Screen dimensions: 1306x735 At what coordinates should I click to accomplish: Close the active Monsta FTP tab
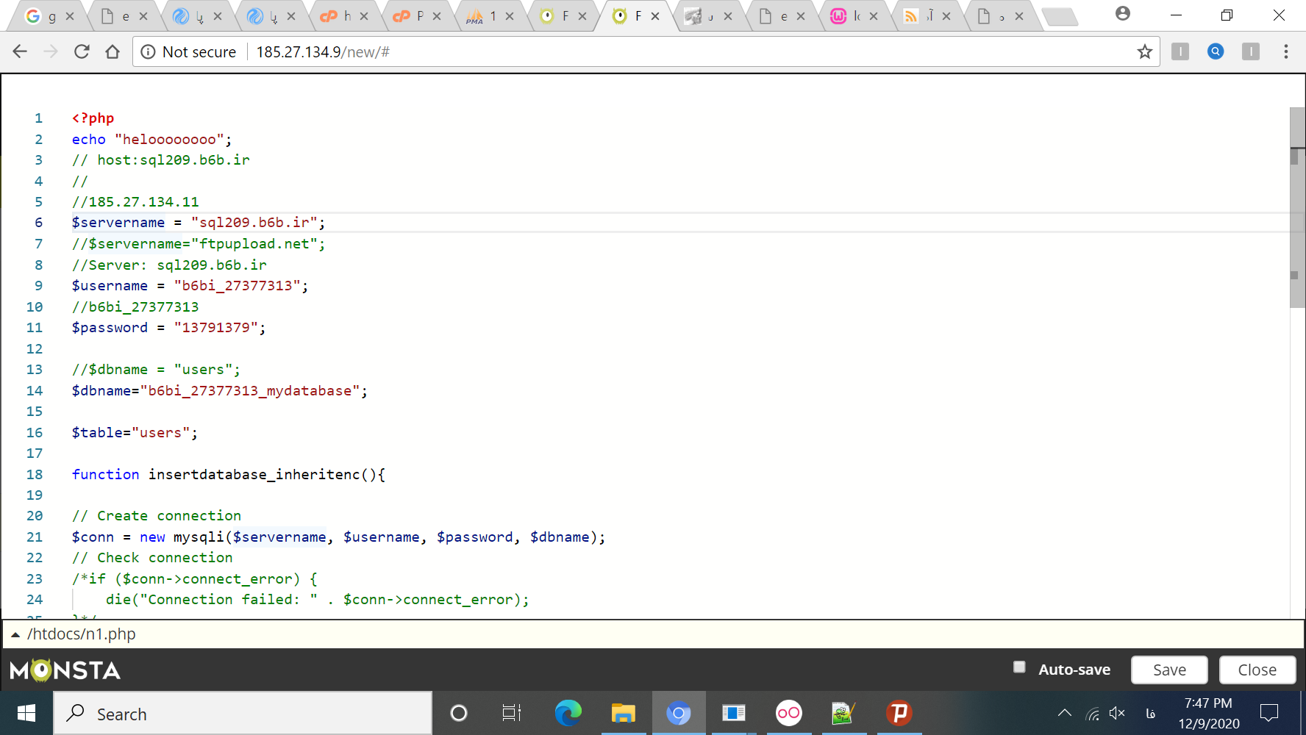[655, 16]
